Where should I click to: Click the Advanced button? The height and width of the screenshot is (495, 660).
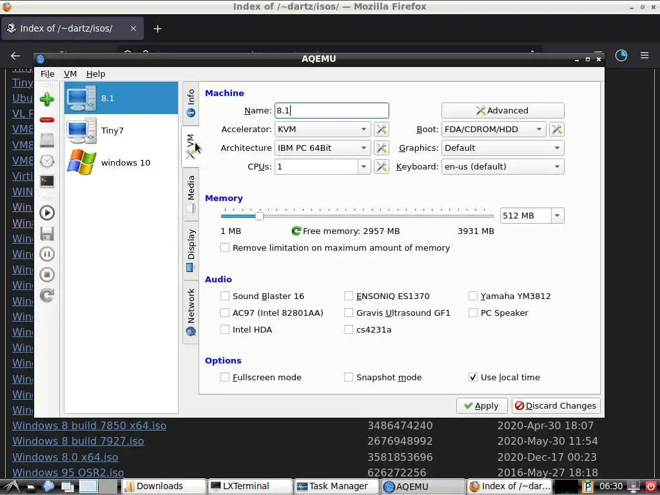coord(503,111)
